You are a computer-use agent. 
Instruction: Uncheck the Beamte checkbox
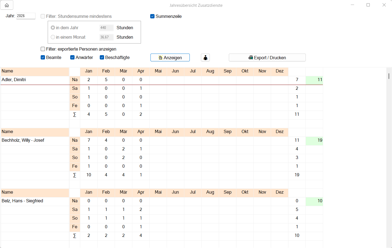(43, 57)
